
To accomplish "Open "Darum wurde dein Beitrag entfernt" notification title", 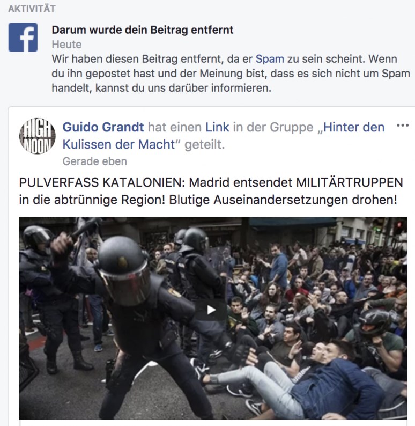I will (143, 30).
